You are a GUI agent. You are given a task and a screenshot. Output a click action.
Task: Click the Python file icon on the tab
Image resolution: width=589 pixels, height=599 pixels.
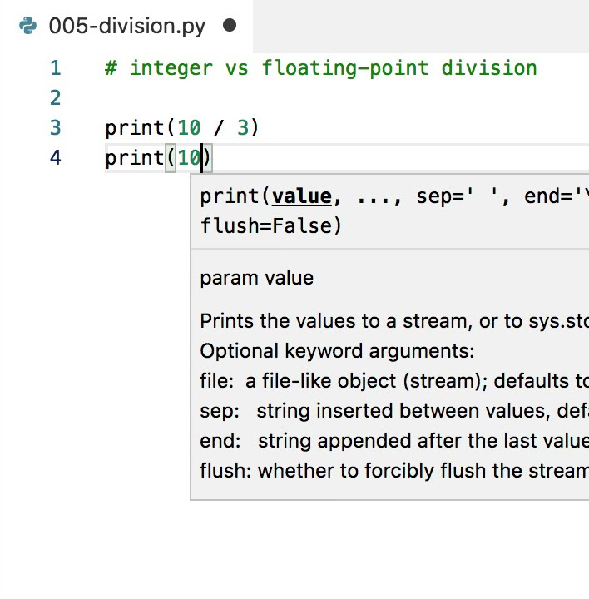point(28,26)
